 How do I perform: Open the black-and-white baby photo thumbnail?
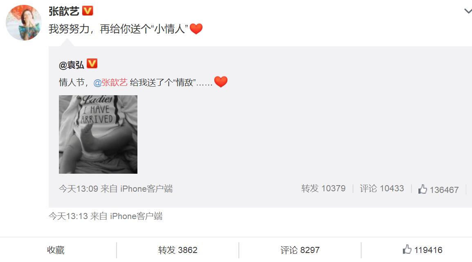[98, 134]
